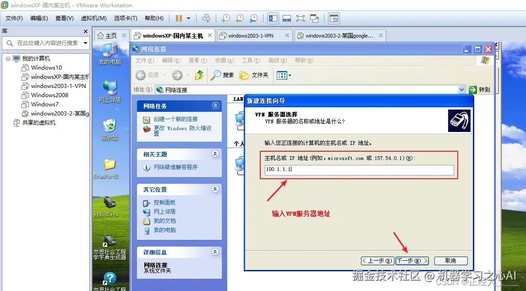Switch to the windows2003-2-某国google tab

pos(335,36)
